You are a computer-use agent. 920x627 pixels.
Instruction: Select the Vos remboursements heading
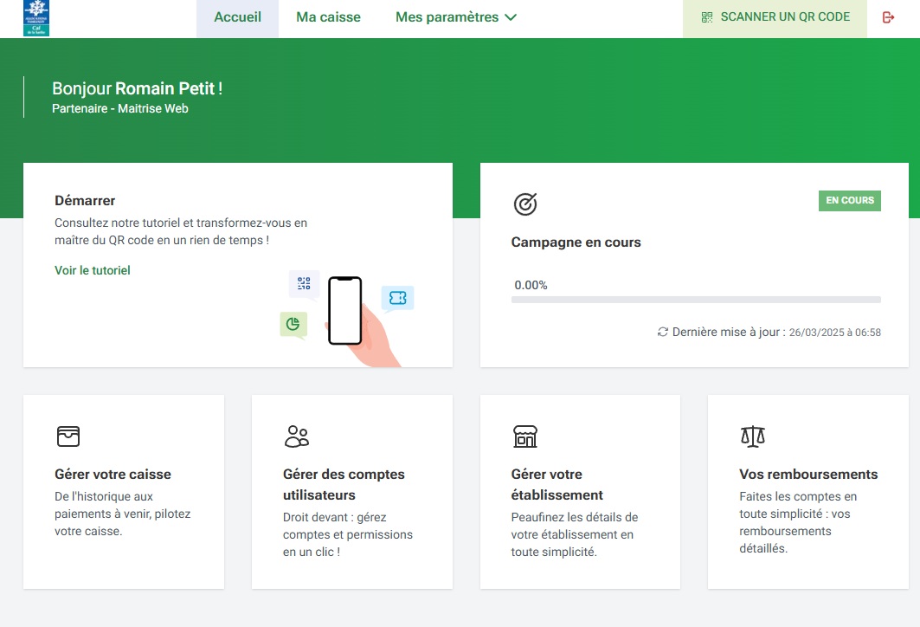pyautogui.click(x=808, y=474)
